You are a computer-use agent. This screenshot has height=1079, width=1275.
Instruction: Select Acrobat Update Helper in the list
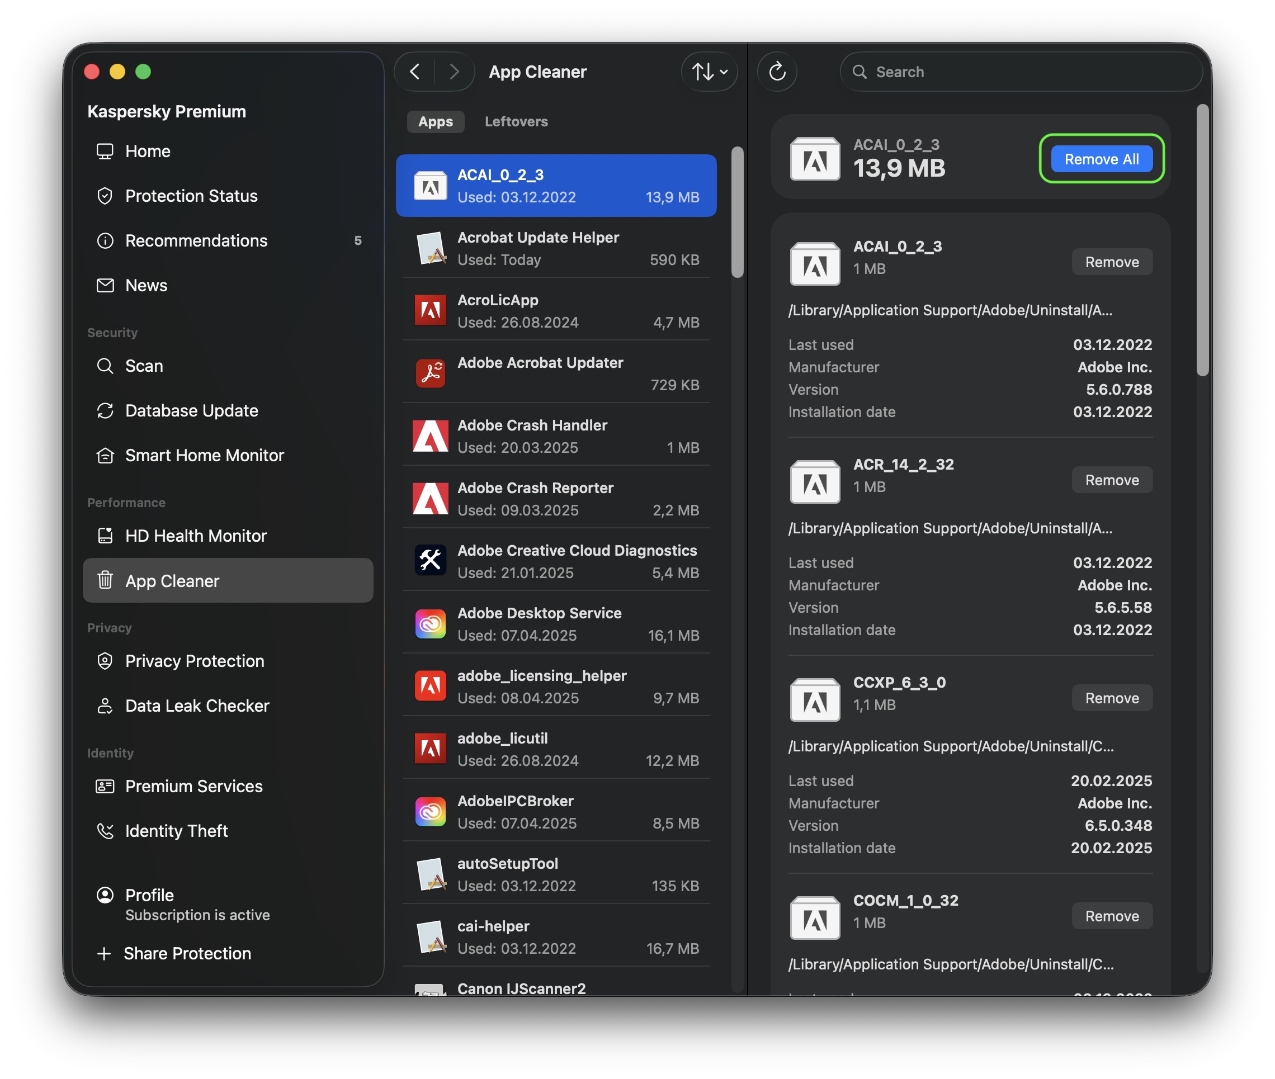[556, 248]
